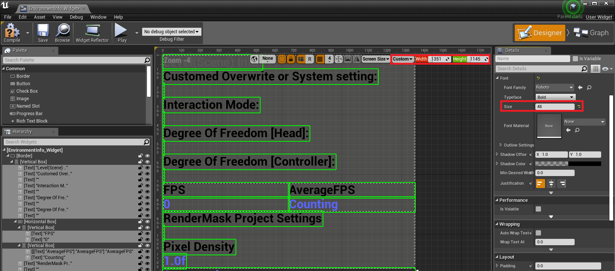
Task: Open the Font Family Roboto dropdown
Action: (554, 87)
